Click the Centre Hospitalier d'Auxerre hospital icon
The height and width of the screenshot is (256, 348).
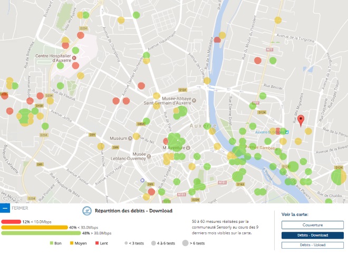74,57
